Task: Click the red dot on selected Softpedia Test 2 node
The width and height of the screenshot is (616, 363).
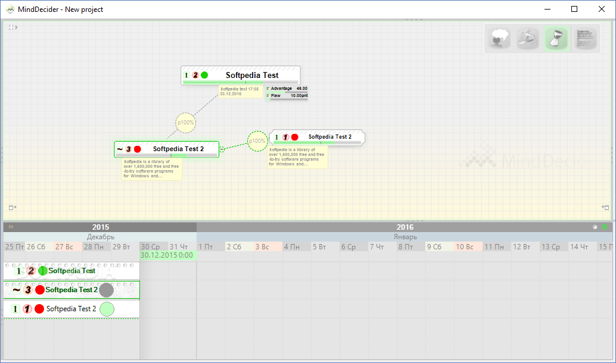Action: [x=138, y=149]
